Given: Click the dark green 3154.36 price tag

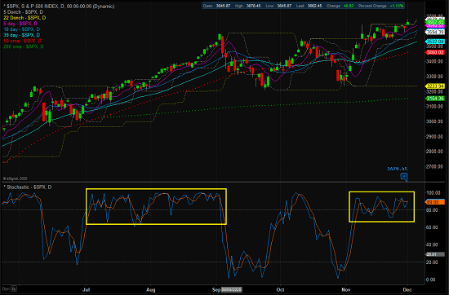Looking at the screenshot, I should [435, 99].
